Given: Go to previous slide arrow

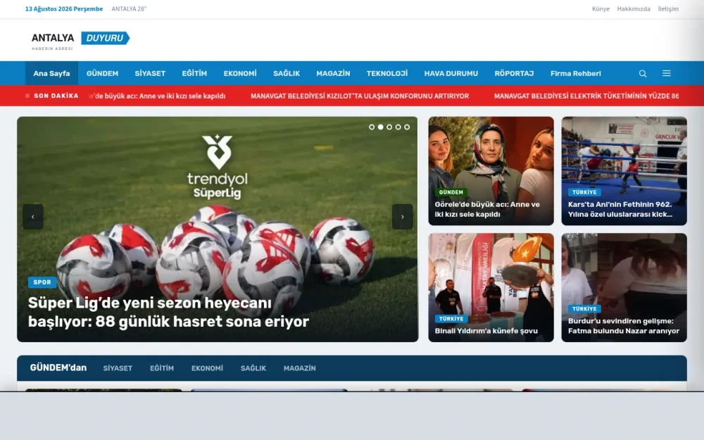Looking at the screenshot, I should pos(33,217).
